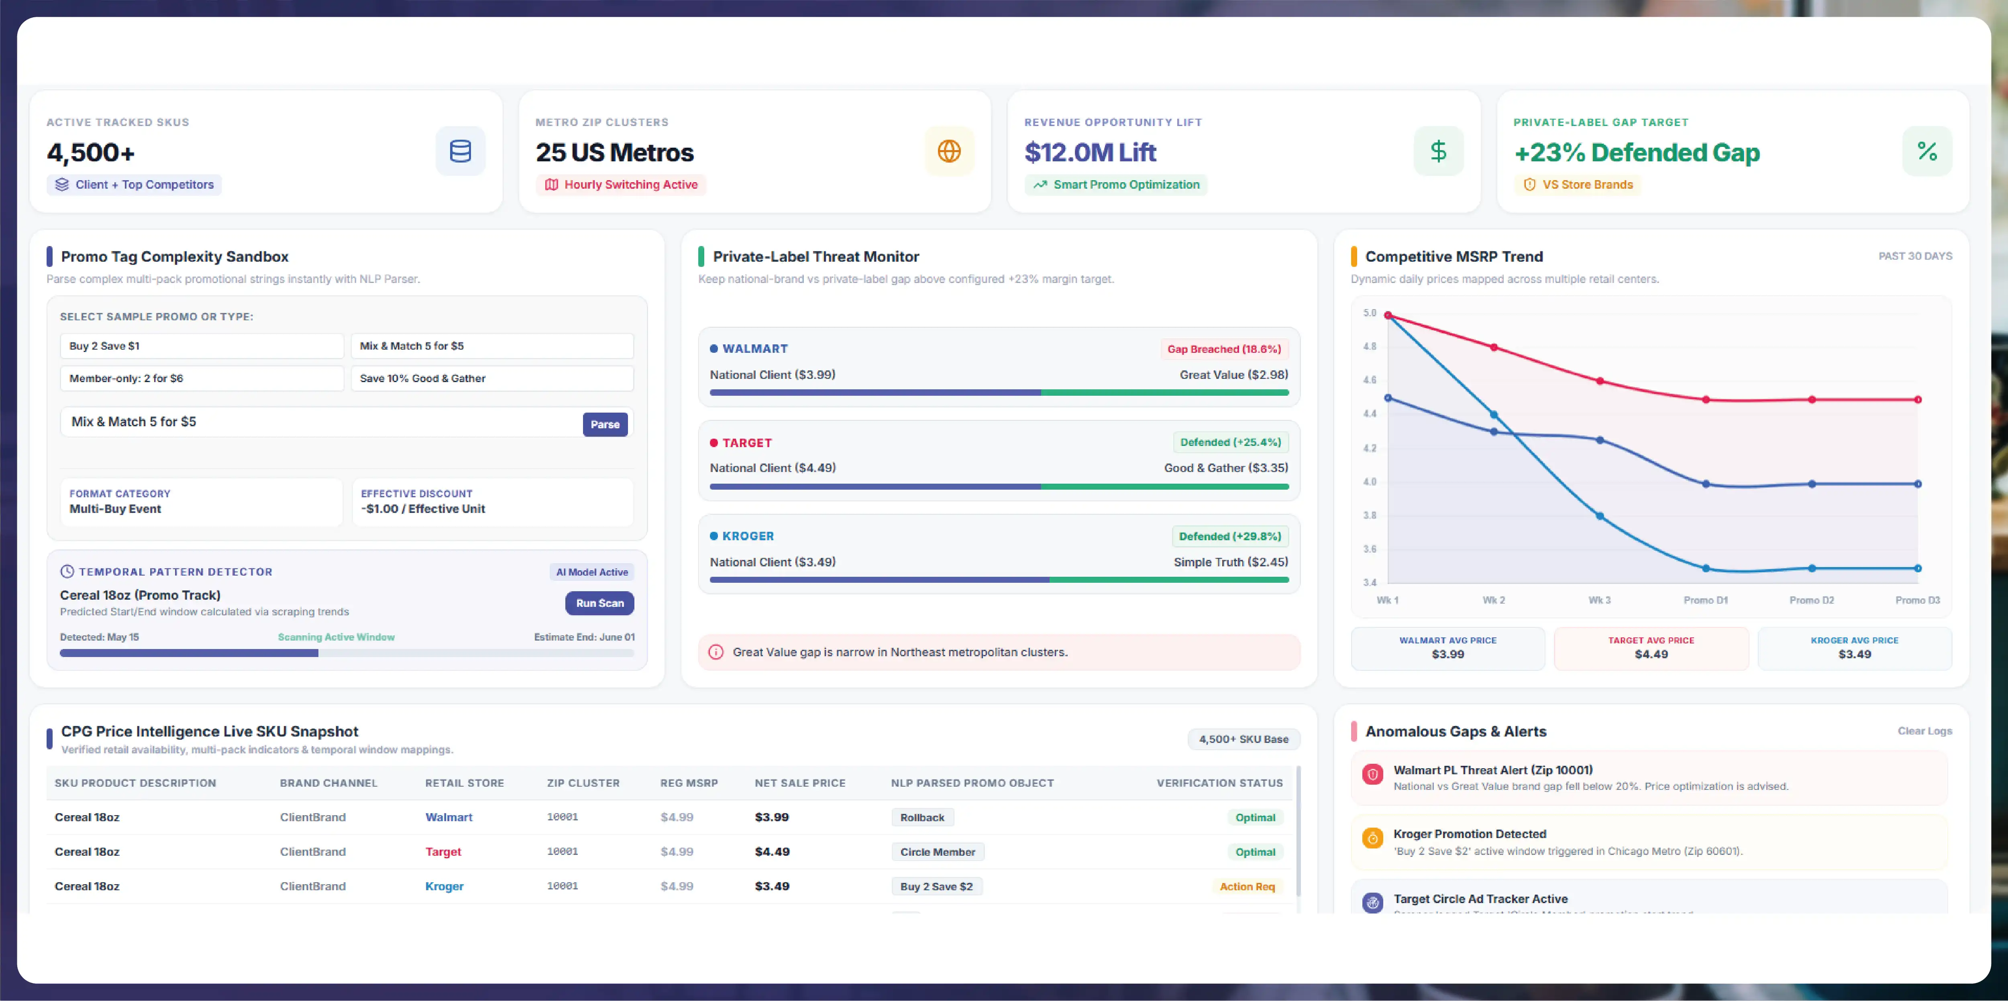
Task: Click the SKU Product Description column header
Action: [x=135, y=783]
